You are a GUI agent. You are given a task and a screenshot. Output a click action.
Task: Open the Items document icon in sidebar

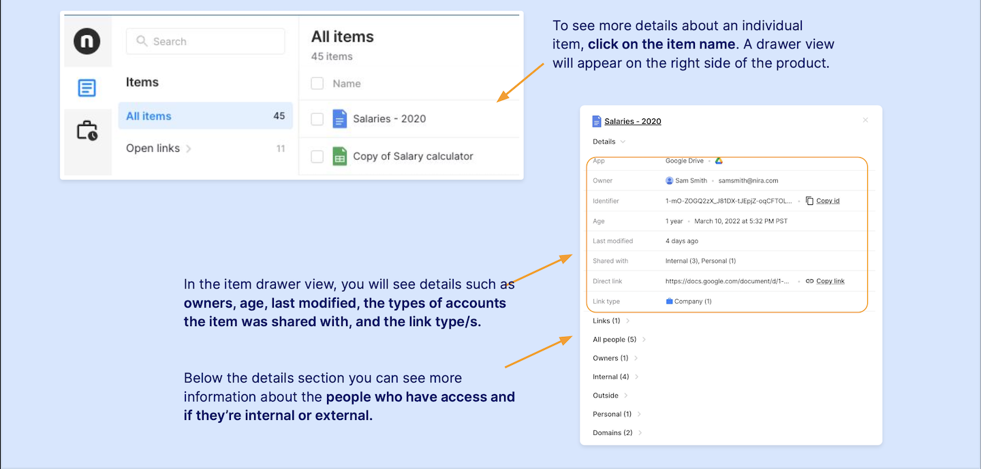coord(87,88)
